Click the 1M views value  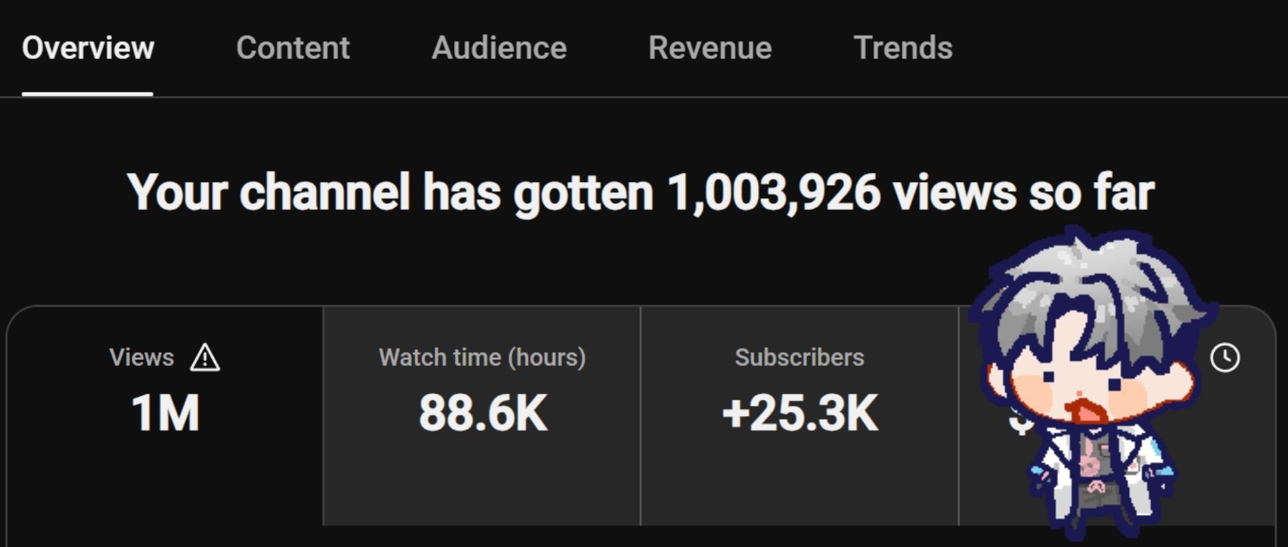point(165,413)
